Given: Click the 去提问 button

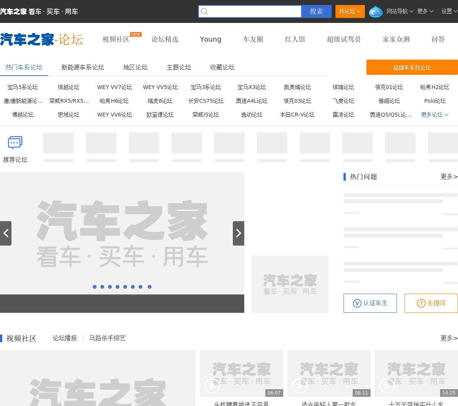Looking at the screenshot, I should (431, 303).
